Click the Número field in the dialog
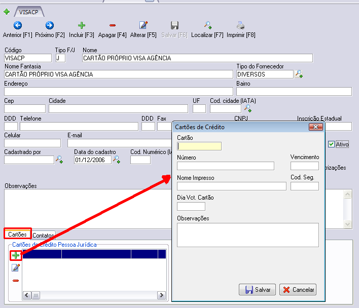Viewport: 359px width, 308px height. point(226,166)
